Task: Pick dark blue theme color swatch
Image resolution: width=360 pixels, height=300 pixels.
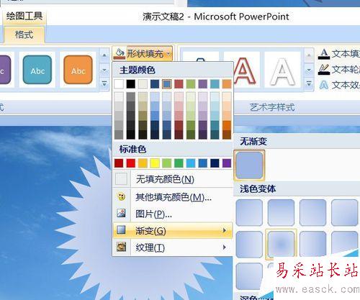Action: pyautogui.click(x=155, y=84)
